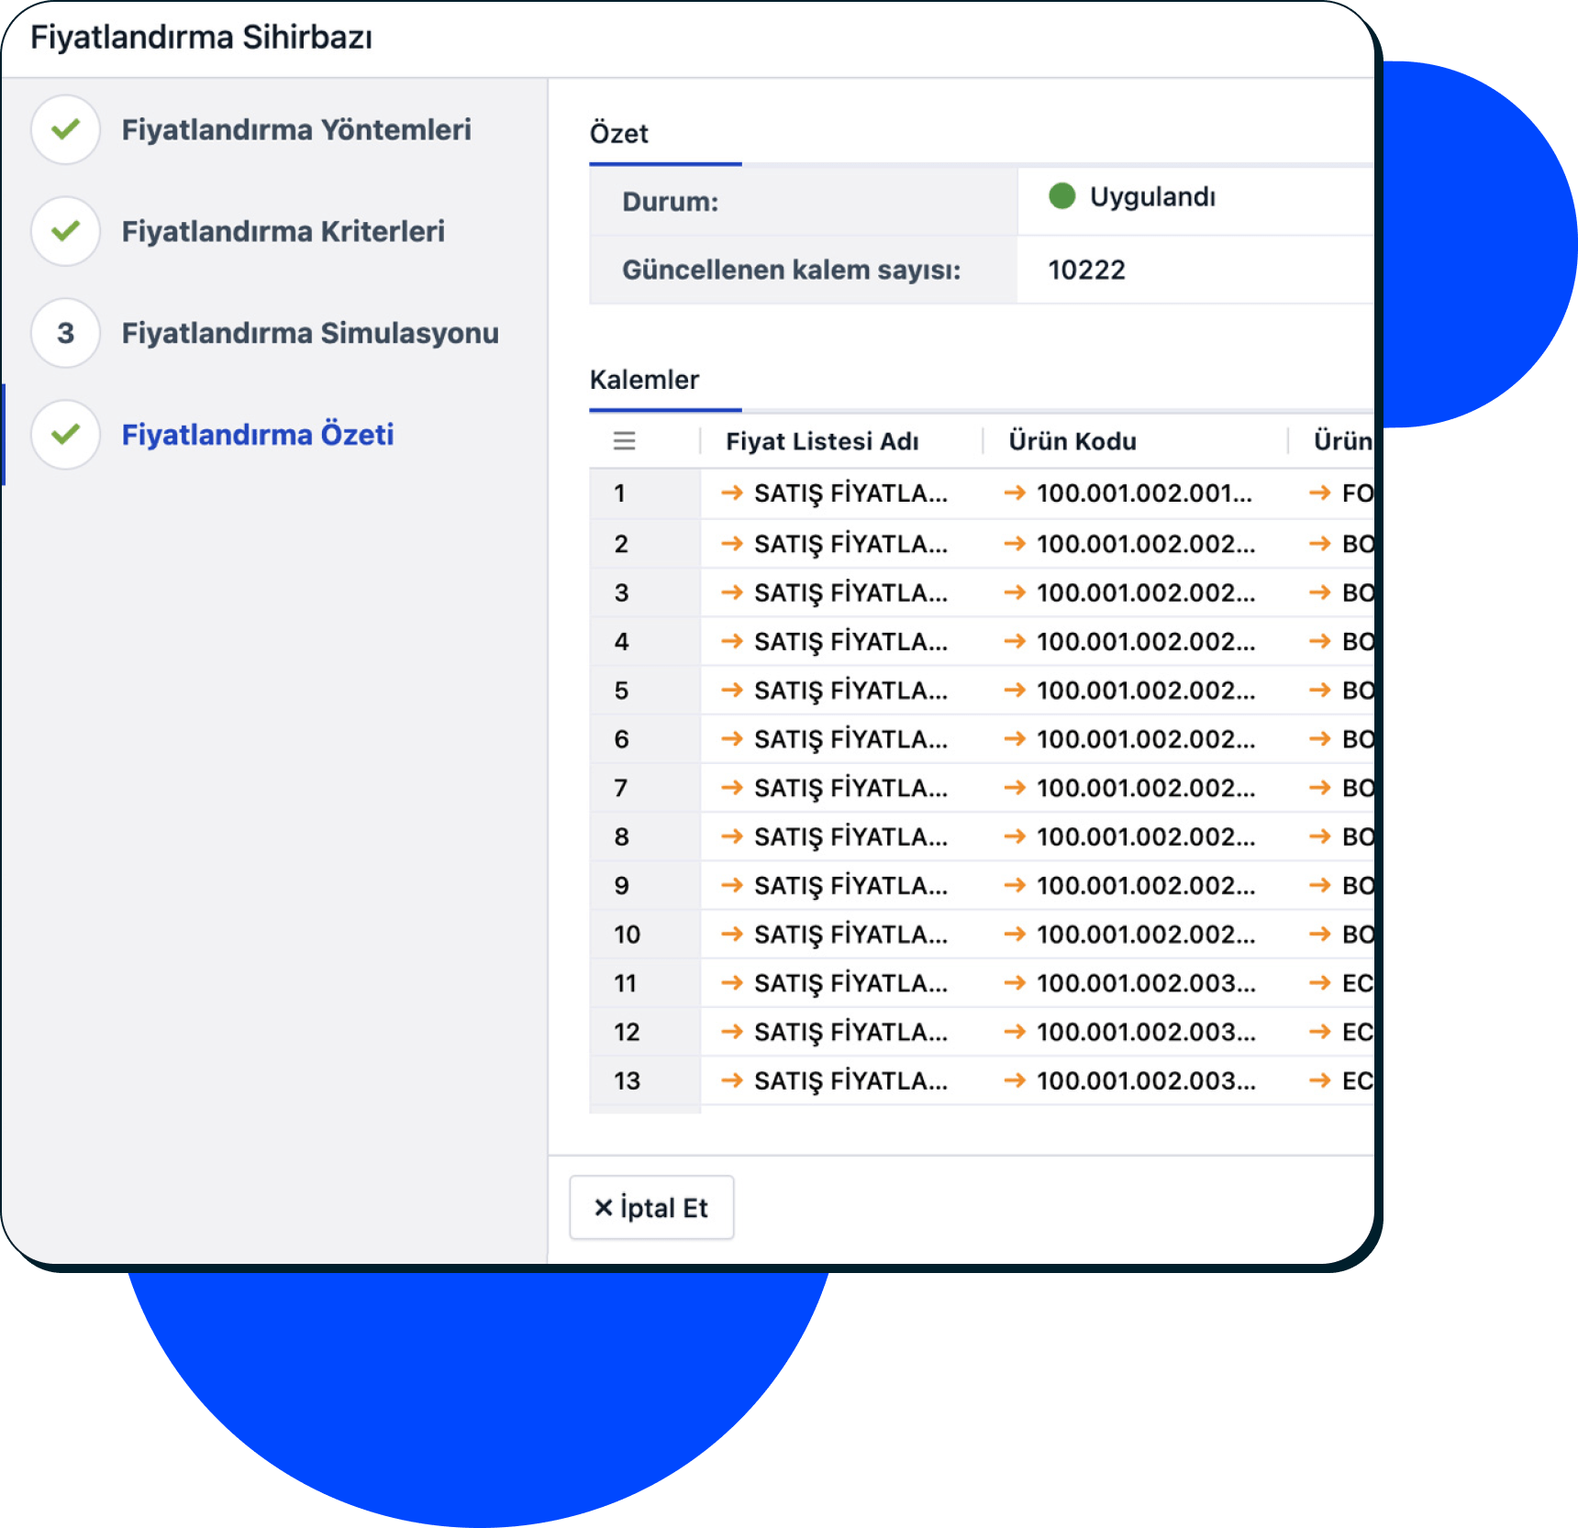The width and height of the screenshot is (1578, 1528).
Task: Click the orange arrow in row 1 price list cell
Action: click(731, 493)
